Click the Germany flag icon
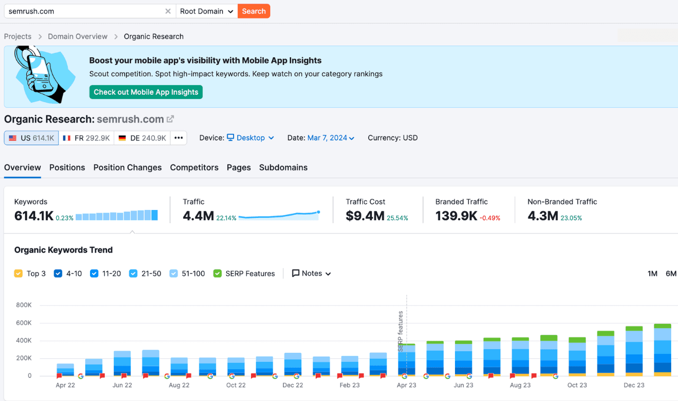The image size is (678, 401). pos(122,138)
